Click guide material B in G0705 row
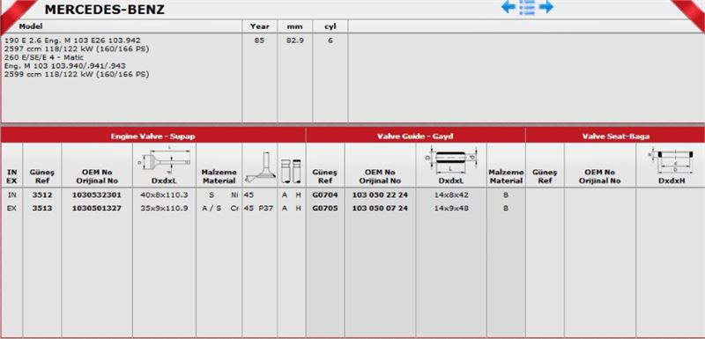 point(506,209)
